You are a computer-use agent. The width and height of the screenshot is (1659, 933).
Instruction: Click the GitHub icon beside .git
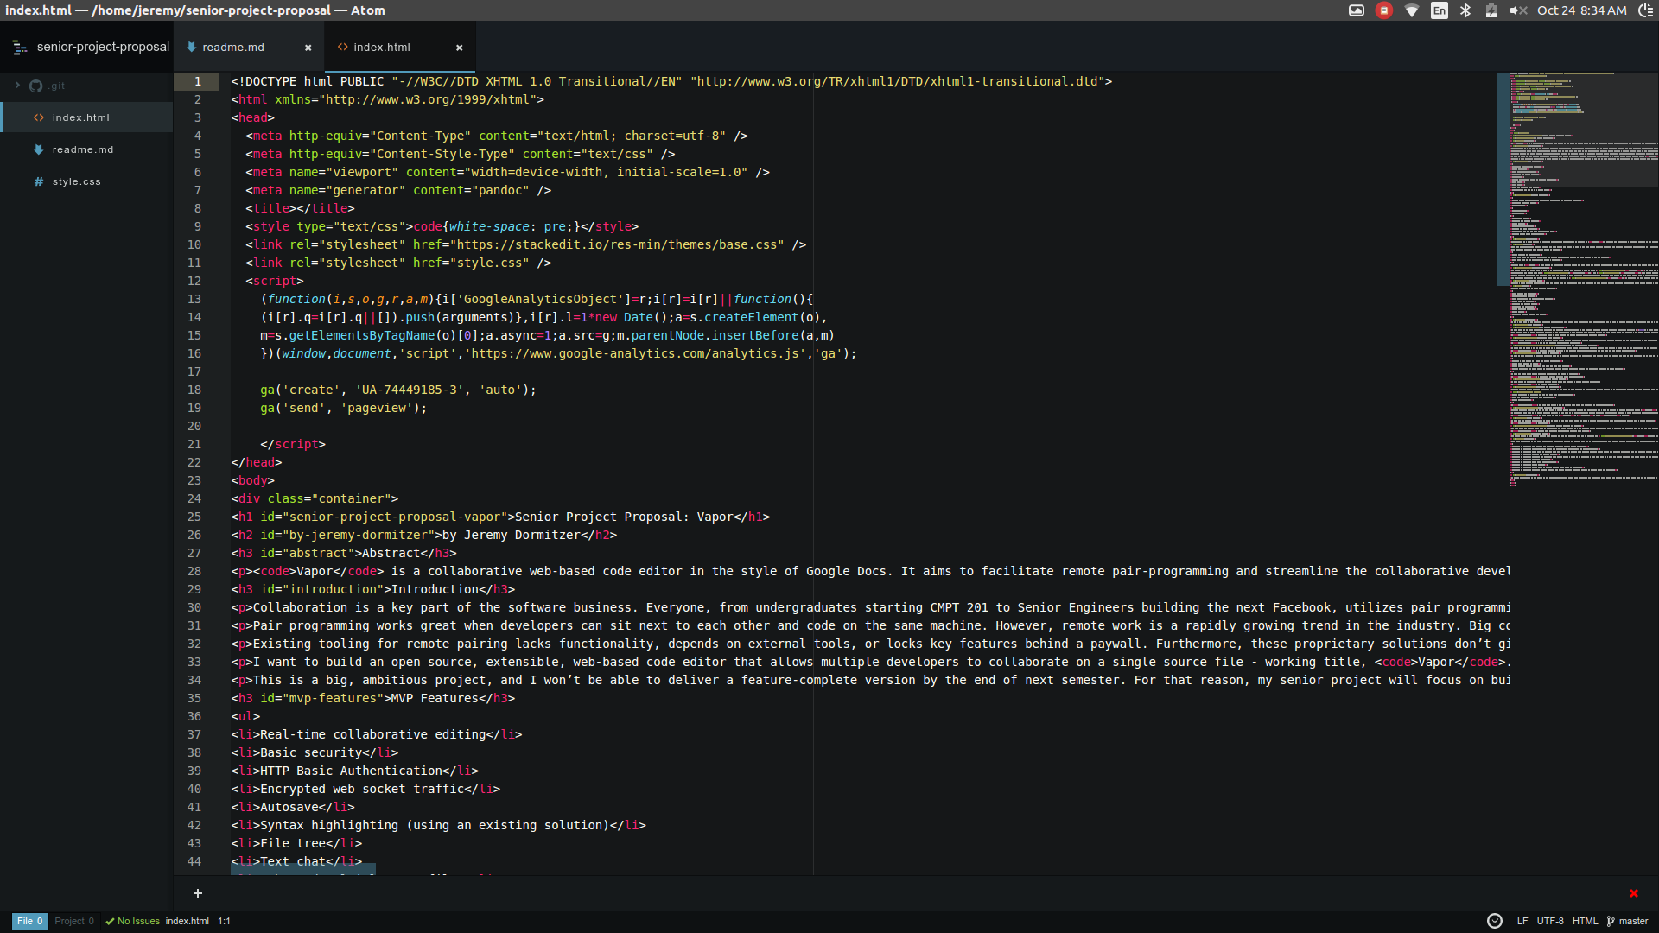[x=35, y=86]
